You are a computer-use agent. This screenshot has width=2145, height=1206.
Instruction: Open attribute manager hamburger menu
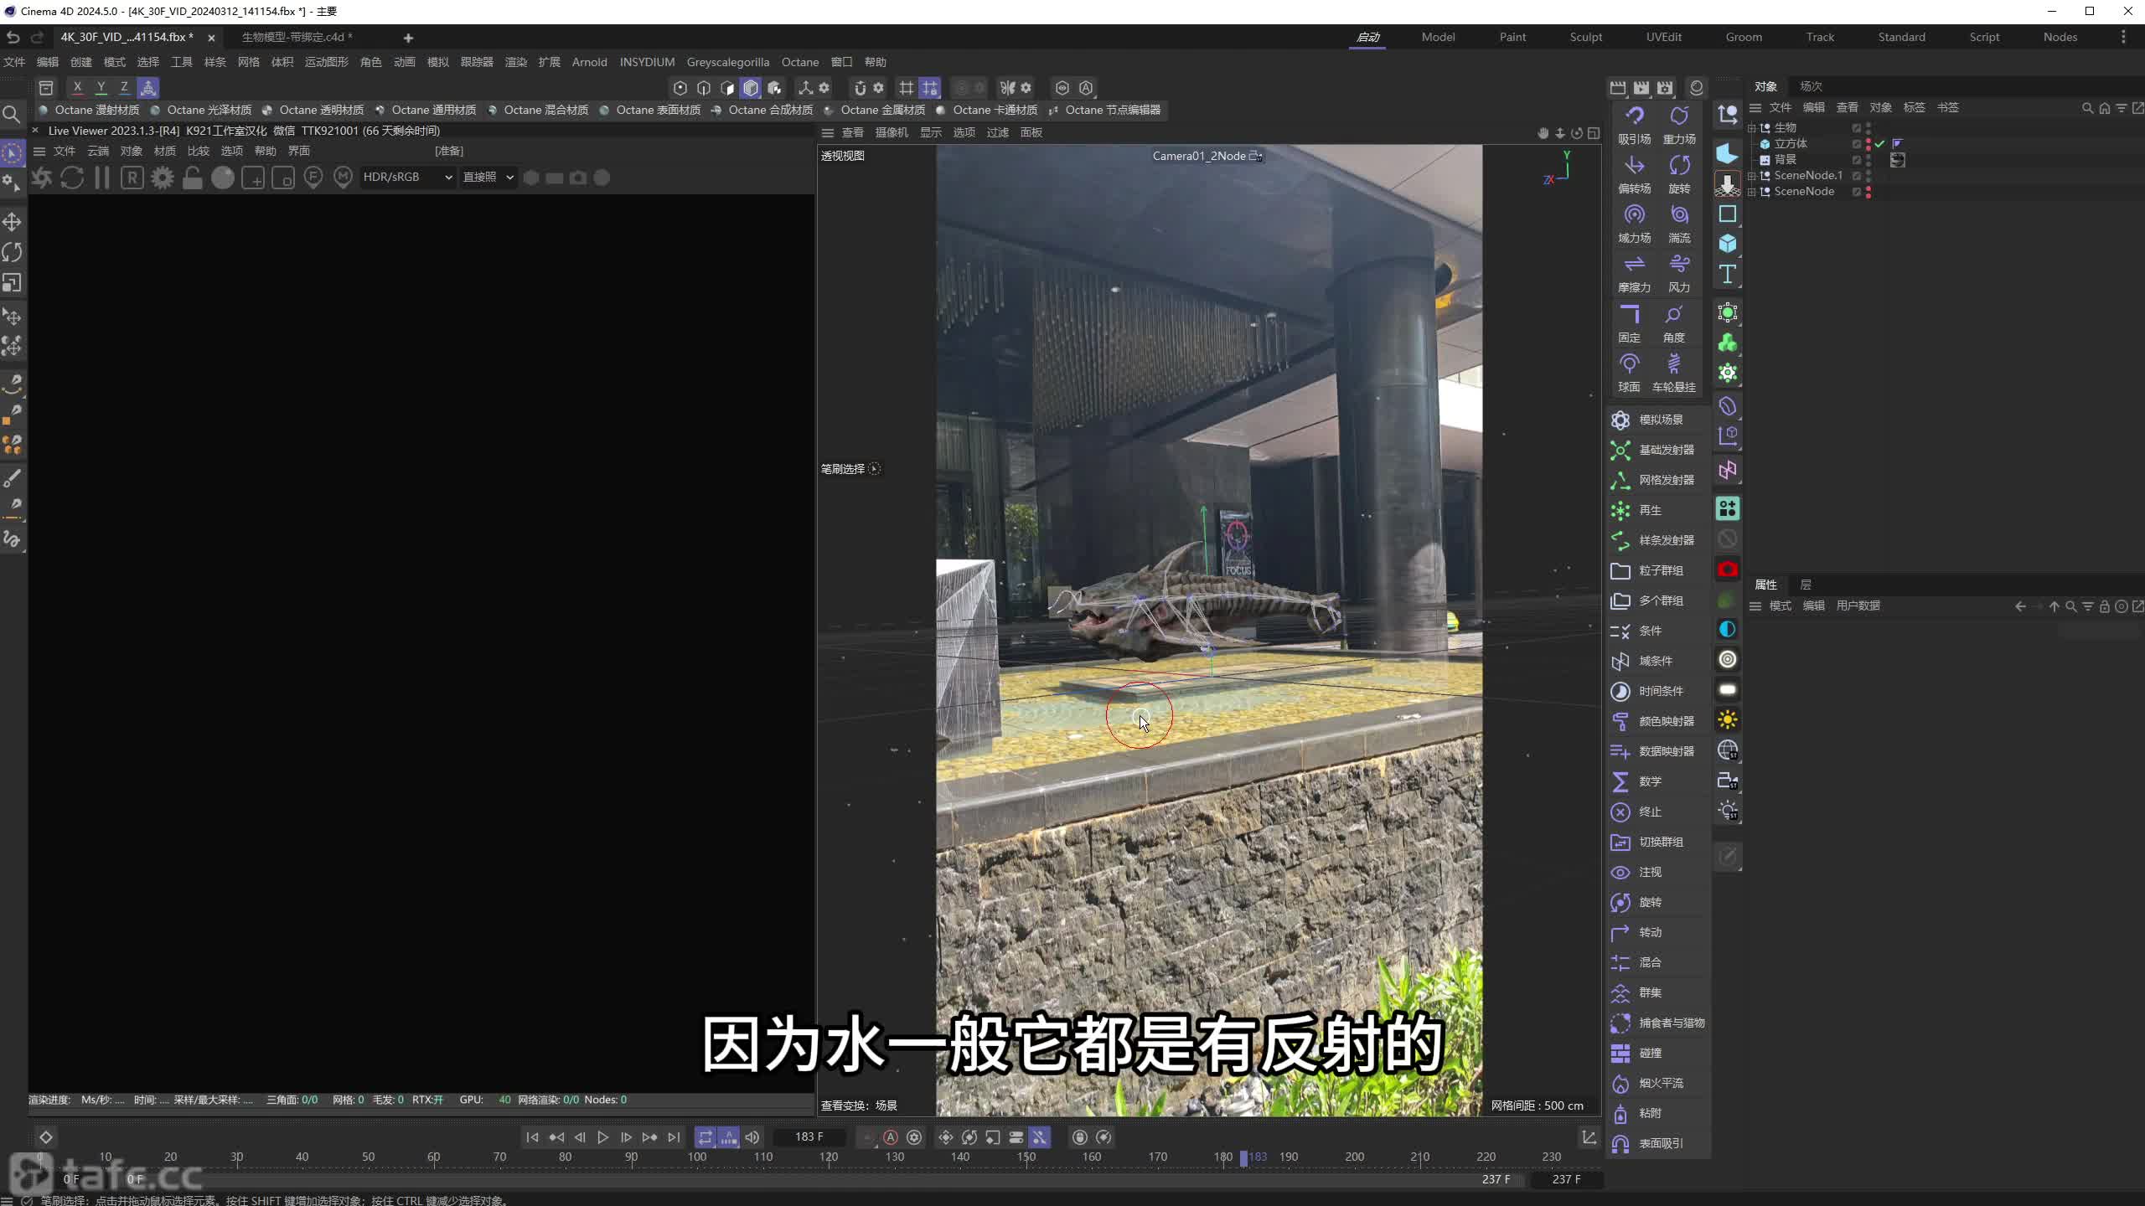[x=1755, y=606]
